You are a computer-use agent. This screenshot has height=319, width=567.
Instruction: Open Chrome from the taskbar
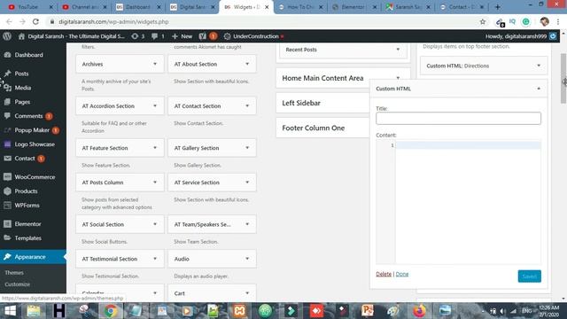[x=111, y=311]
